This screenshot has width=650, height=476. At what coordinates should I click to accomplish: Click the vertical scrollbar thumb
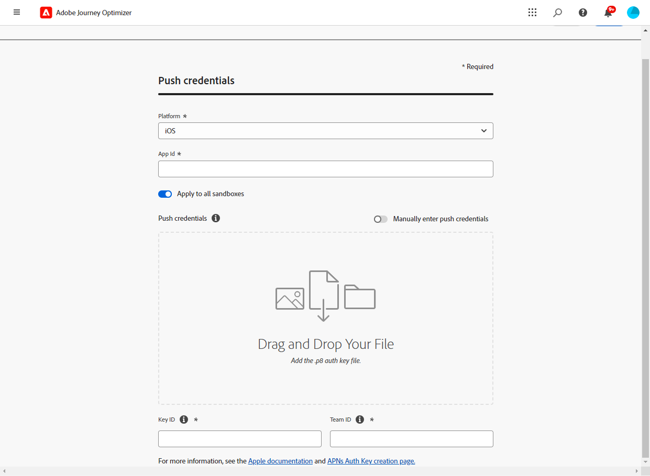[x=645, y=256]
